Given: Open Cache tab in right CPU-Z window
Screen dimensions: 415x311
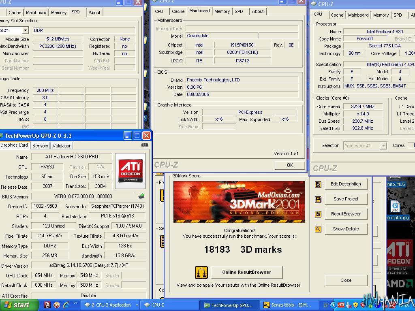Looking at the screenshot, I should pos(337,15).
